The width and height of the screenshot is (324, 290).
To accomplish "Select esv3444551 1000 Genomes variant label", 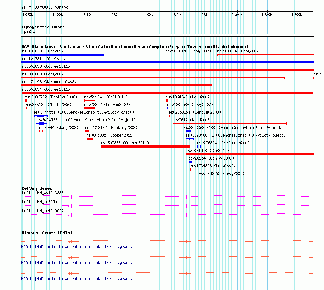I will pos(84,112).
